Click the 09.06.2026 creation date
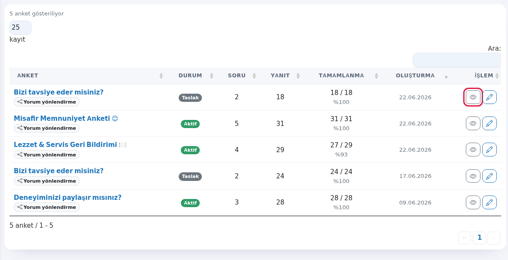The height and width of the screenshot is (260, 508). pos(415,202)
